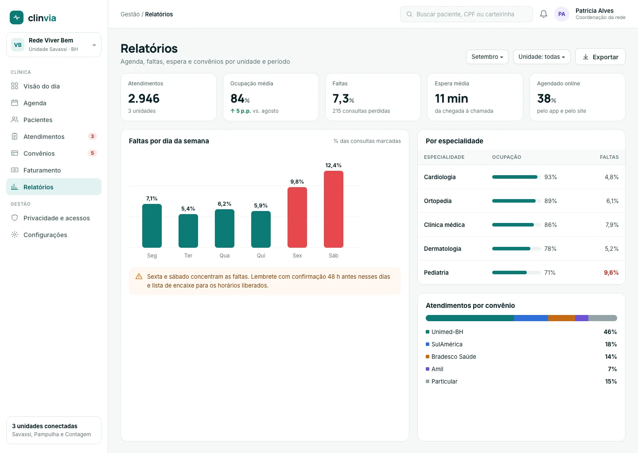The width and height of the screenshot is (638, 453).
Task: Click the Espera média 11 min value
Action: point(451,98)
